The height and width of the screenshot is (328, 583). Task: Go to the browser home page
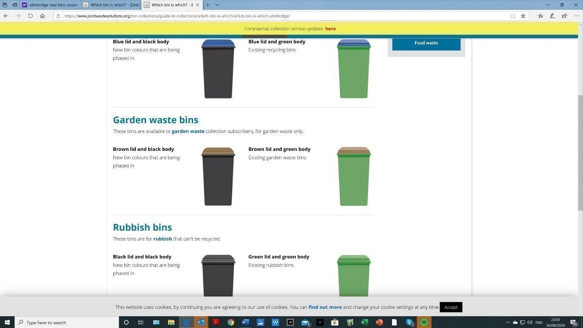[x=42, y=16]
